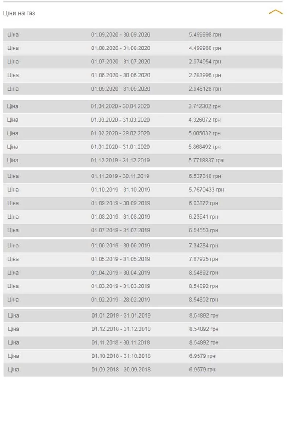This screenshot has width=291, height=440.
Task: Click the 2.783996 грн price value
Action: [x=205, y=75]
